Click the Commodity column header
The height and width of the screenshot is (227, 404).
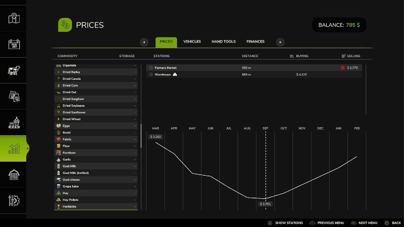[67, 56]
